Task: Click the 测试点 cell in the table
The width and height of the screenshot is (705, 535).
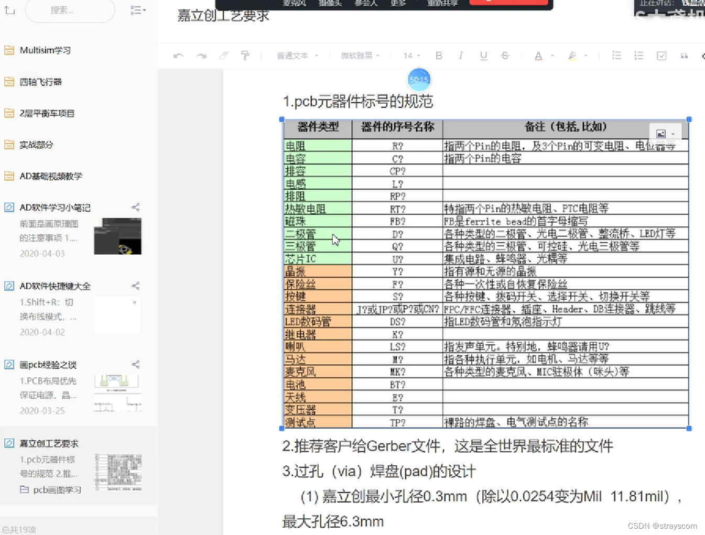Action: coord(318,422)
